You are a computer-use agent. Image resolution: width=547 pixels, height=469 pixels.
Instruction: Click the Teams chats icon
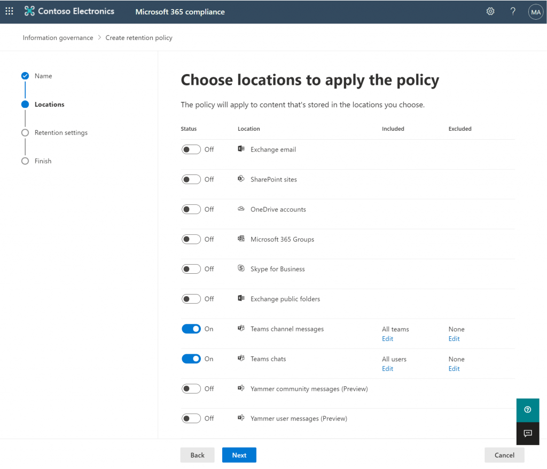[x=241, y=358]
